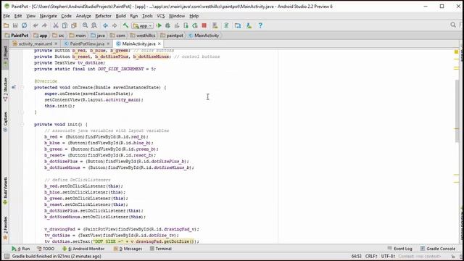Open the SDK Manager toolbar icon

pos(249,26)
